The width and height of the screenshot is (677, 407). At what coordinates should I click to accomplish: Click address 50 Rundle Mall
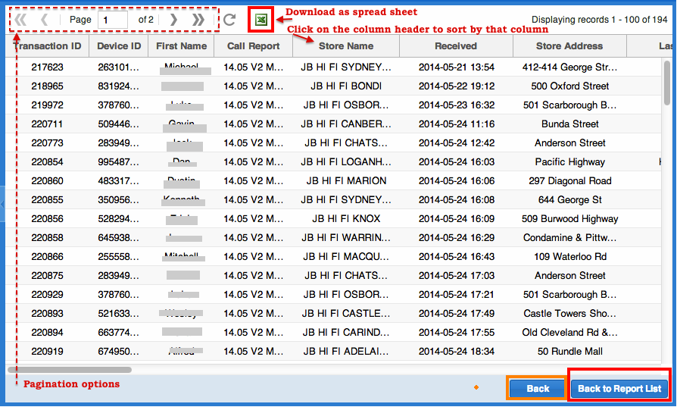click(x=570, y=352)
